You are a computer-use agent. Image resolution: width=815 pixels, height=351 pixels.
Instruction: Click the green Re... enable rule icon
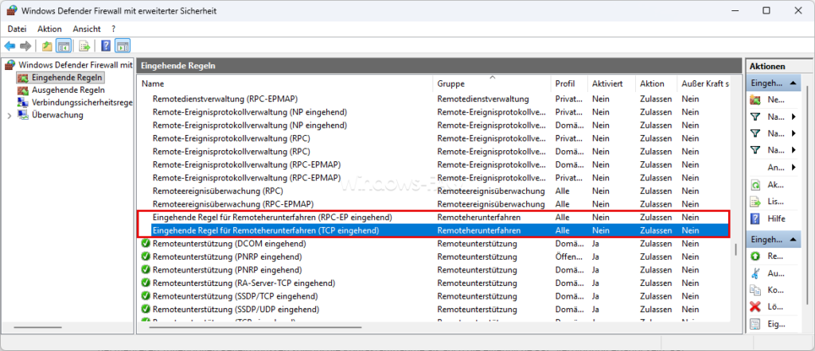click(x=755, y=256)
